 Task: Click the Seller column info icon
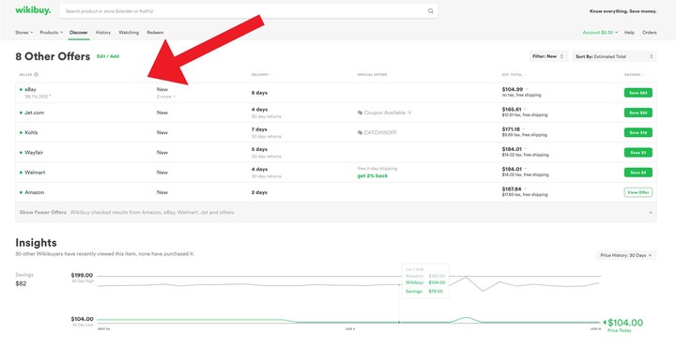37,74
